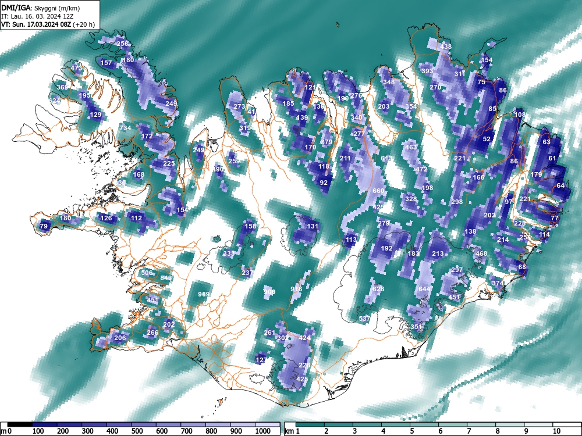Click visibility value 157 on map
The height and width of the screenshot is (436, 582).
tap(106, 63)
